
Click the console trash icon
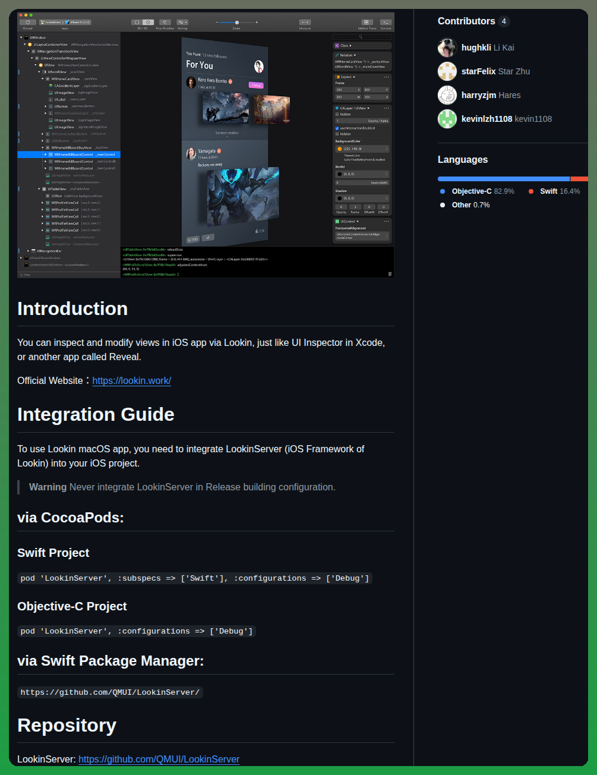tap(390, 274)
